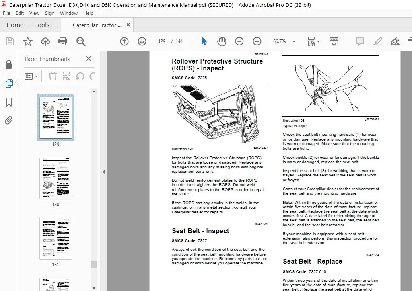The image size is (412, 291).
Task: Click the 'Typical example' caption text
Action: [295, 126]
